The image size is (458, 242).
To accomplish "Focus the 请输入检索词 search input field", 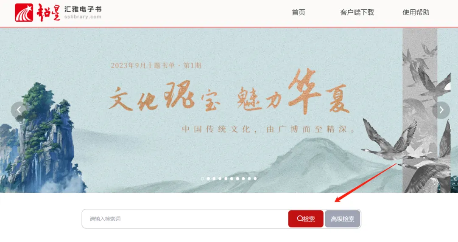I will pyautogui.click(x=185, y=219).
